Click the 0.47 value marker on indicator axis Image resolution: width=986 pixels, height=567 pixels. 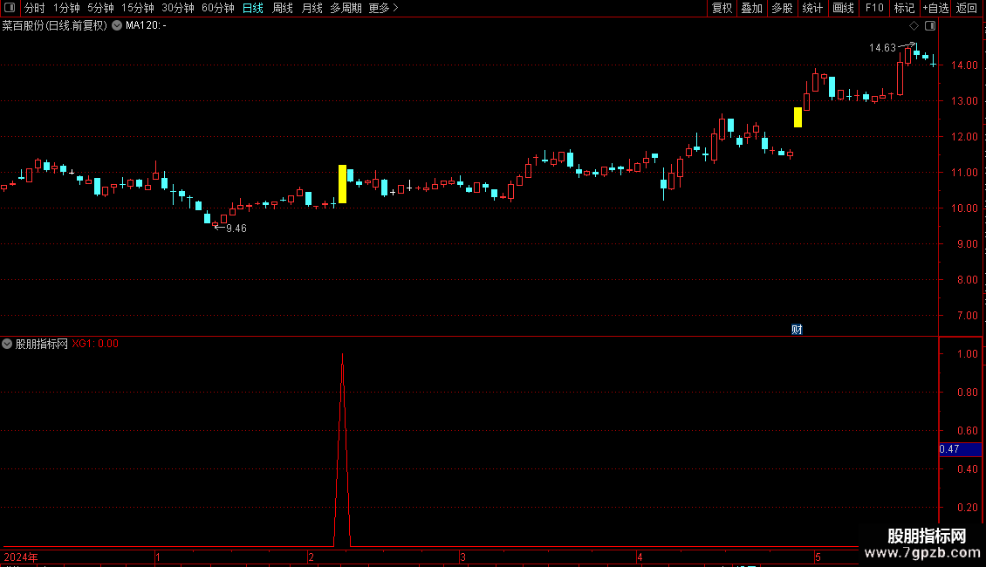click(960, 449)
